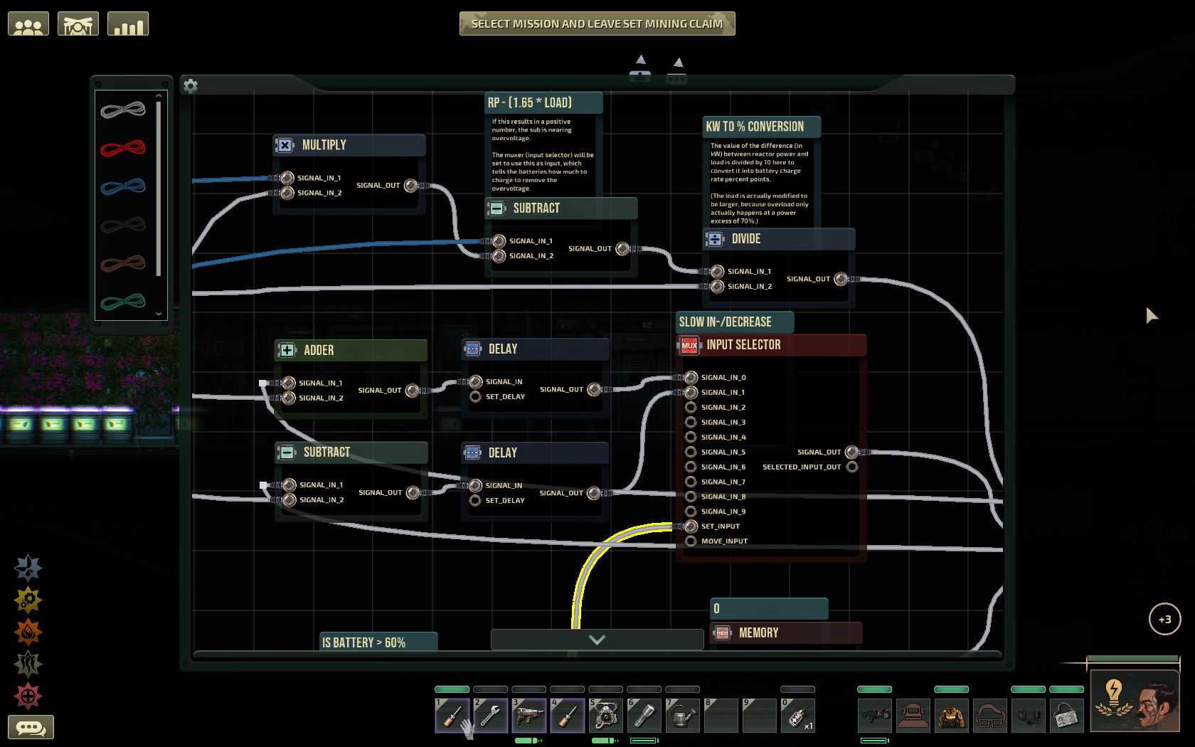Screen dimensions: 1195x747
Task: Select the grey wire
Action: tap(123, 110)
